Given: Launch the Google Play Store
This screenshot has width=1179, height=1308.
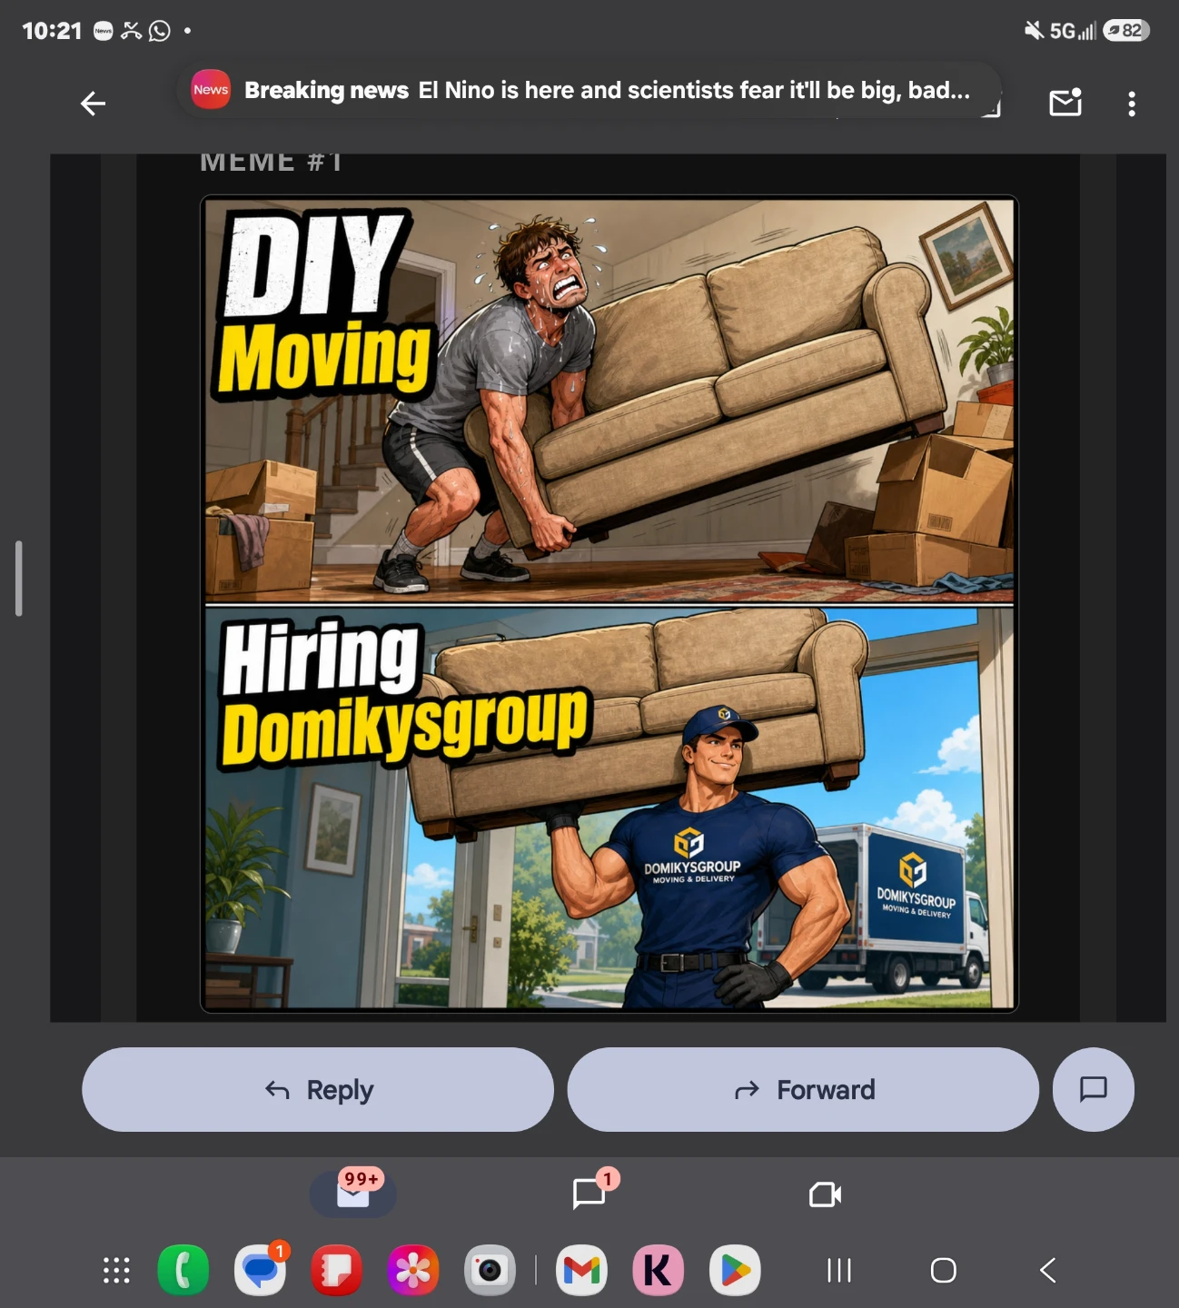Looking at the screenshot, I should (735, 1270).
